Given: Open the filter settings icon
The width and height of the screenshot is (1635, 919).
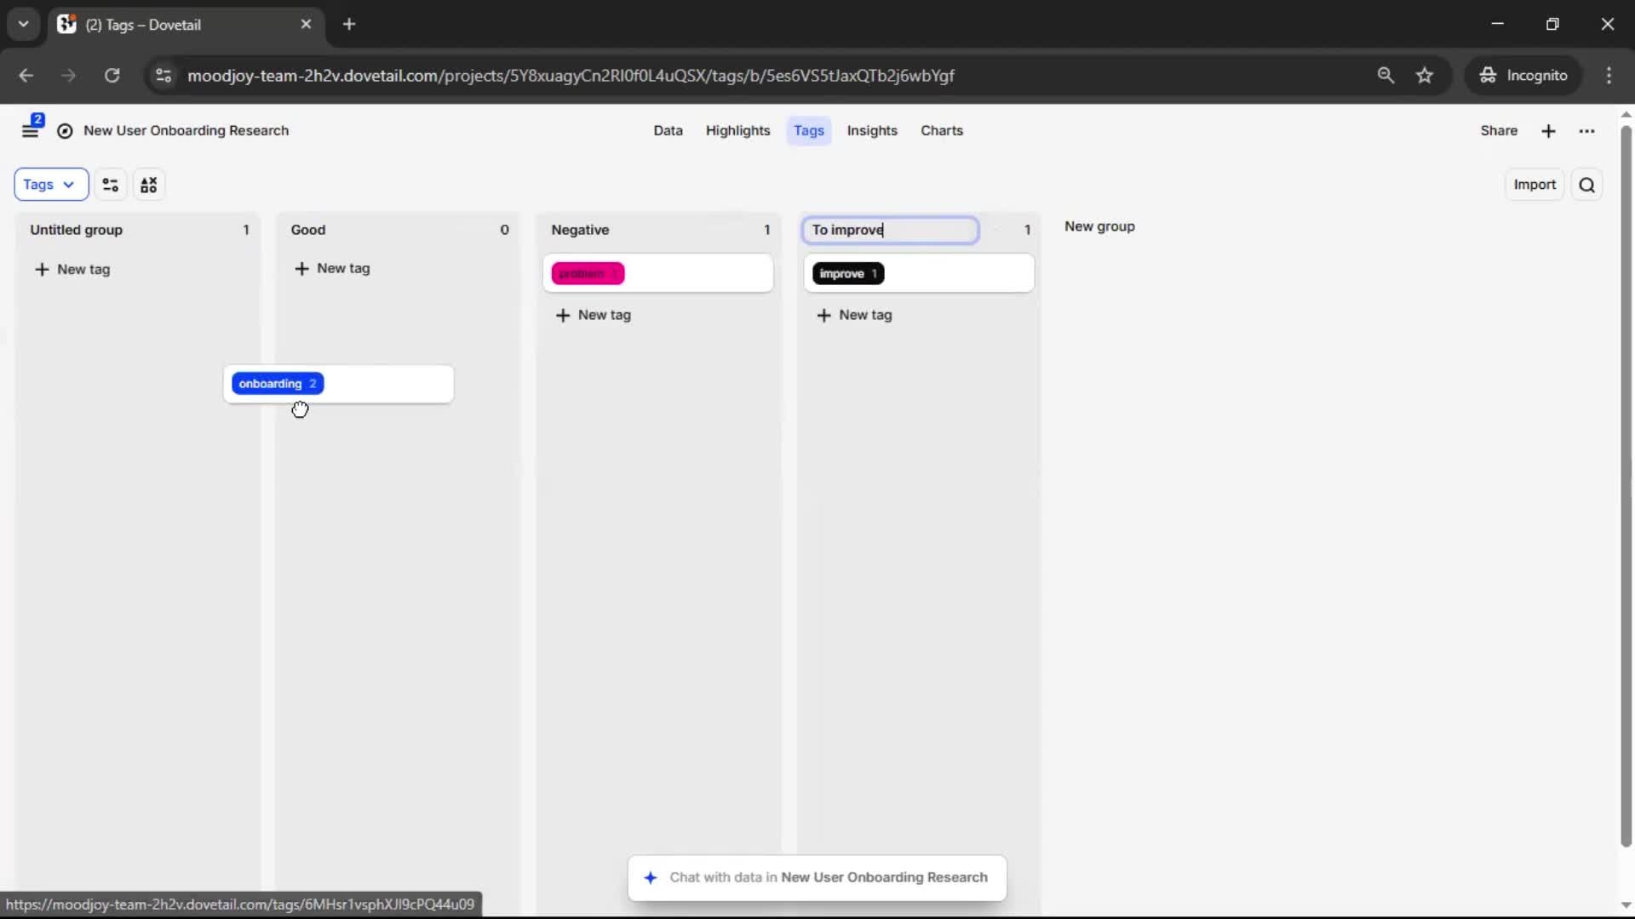Looking at the screenshot, I should 111,185.
